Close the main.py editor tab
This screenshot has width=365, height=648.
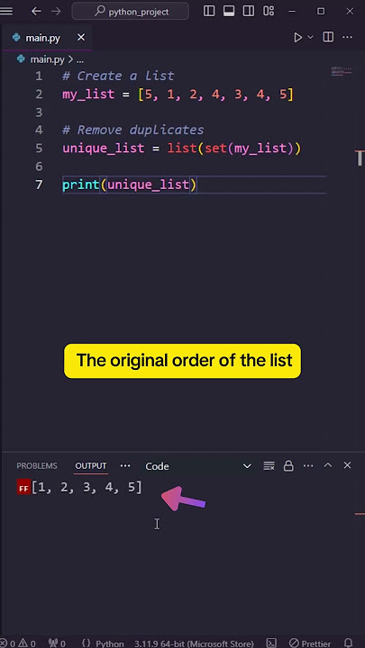[x=81, y=38]
